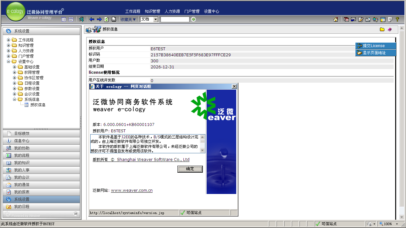406x228 pixels.
Task: Click the tools icon beside 授权信息 title
Action: (97, 29)
